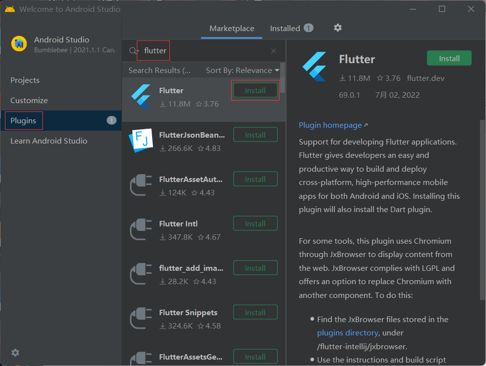Select the Flutter Snippets plugin plug icon
Image resolution: width=486 pixels, height=366 pixels.
[x=141, y=318]
